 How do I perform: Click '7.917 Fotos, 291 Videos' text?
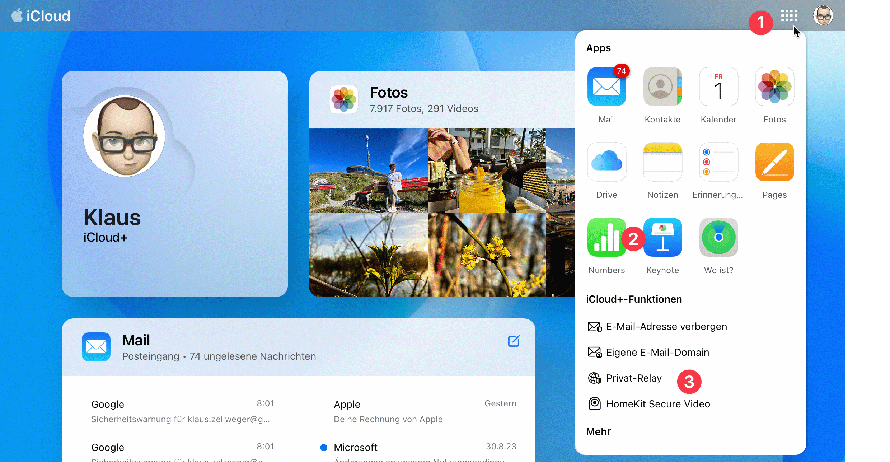(424, 108)
